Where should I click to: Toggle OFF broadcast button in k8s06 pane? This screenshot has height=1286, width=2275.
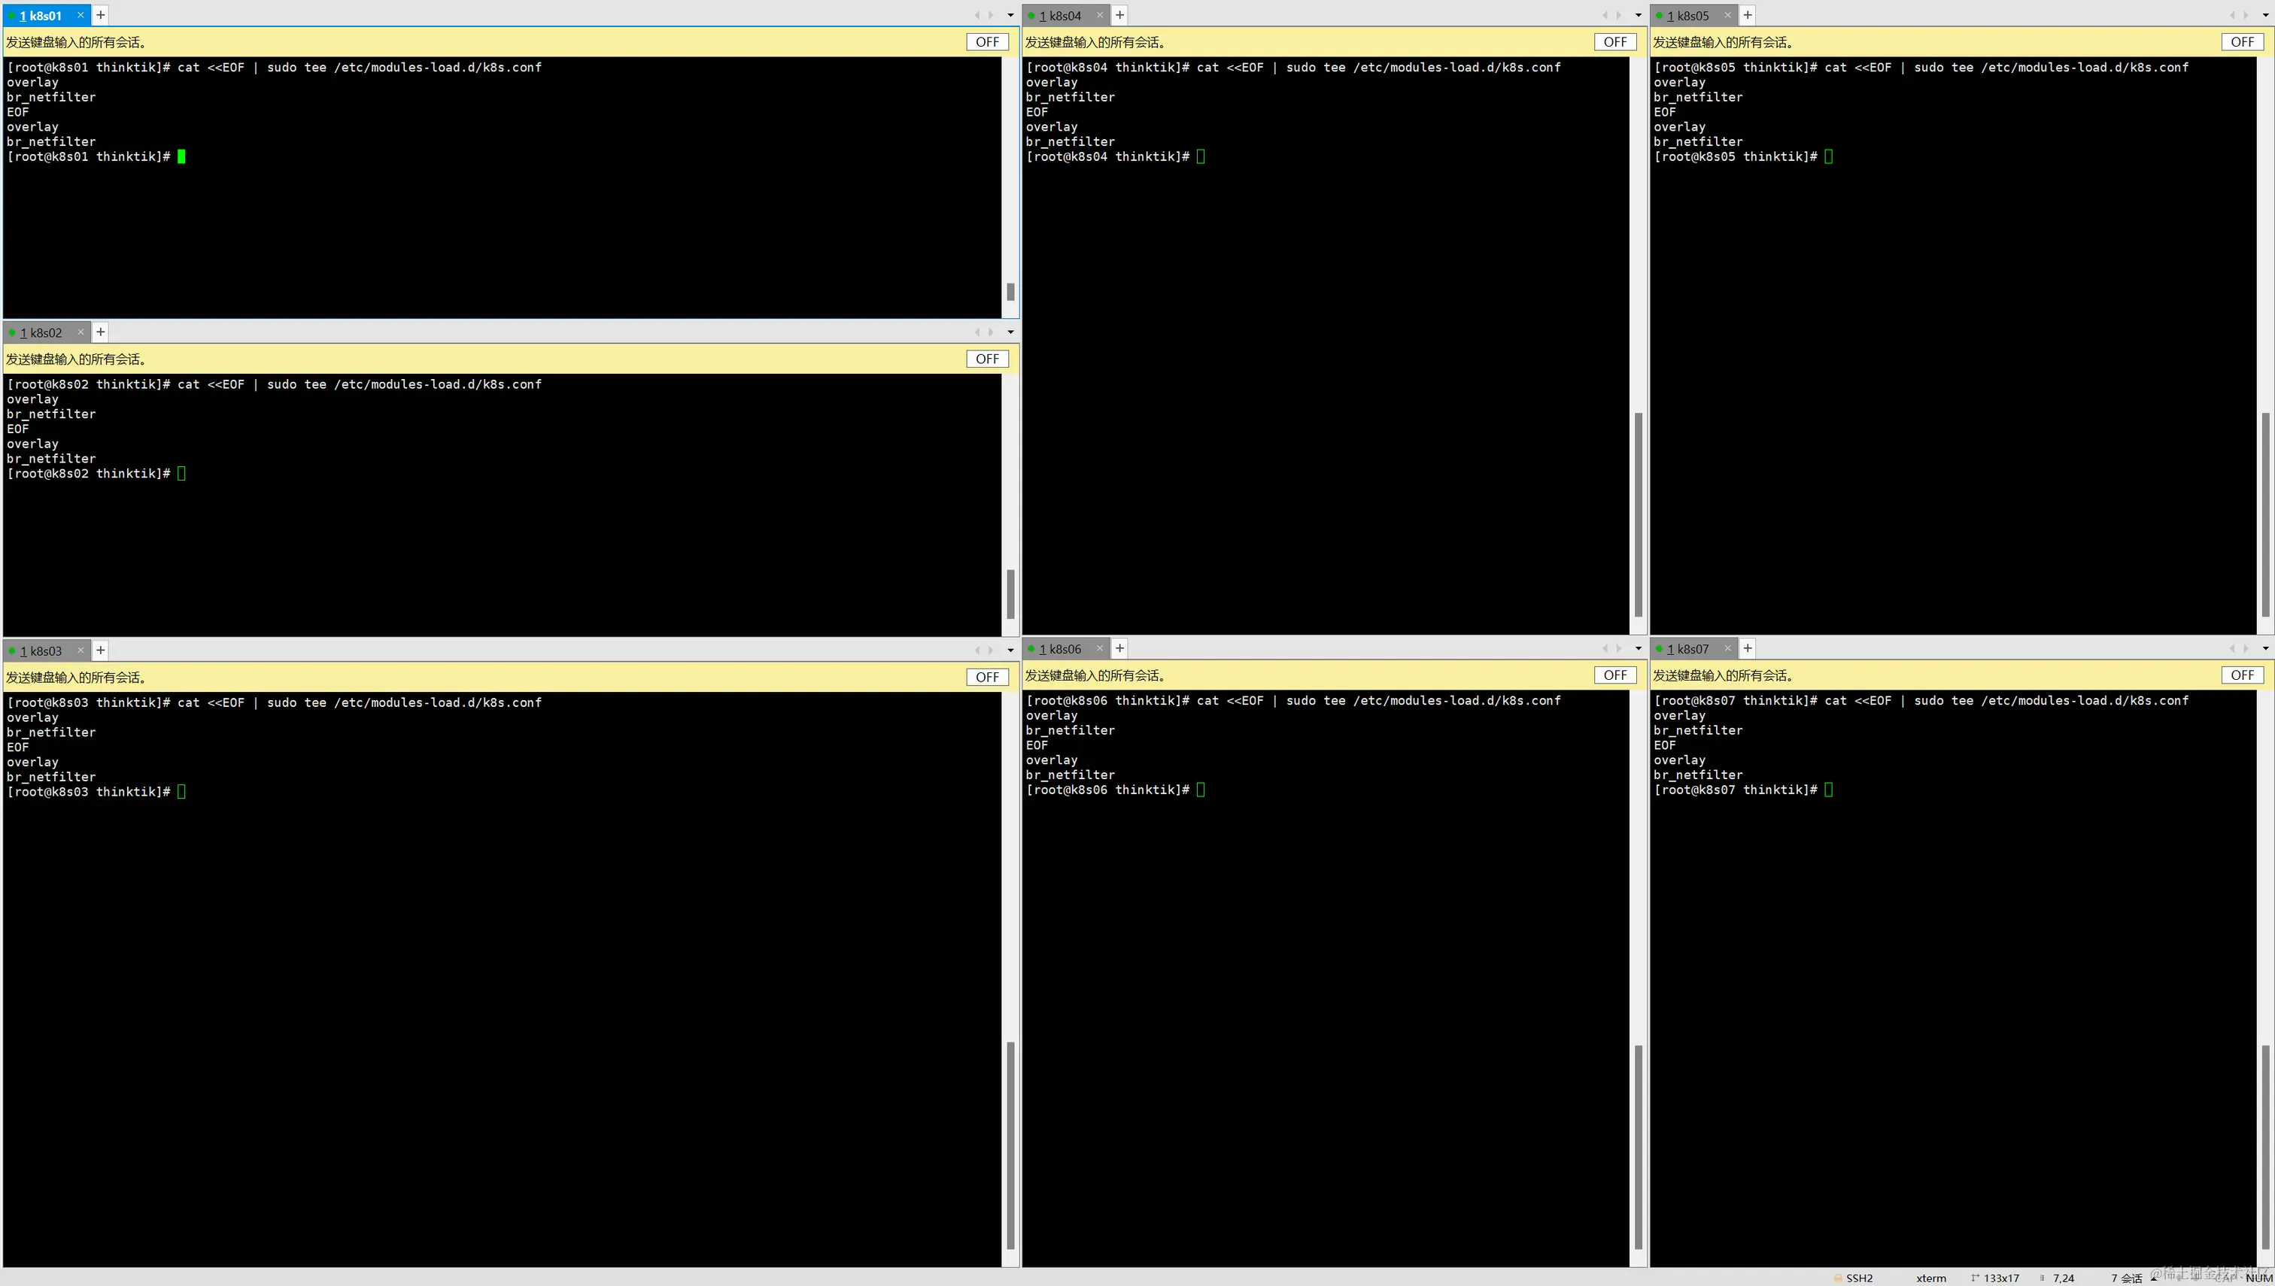coord(1614,675)
